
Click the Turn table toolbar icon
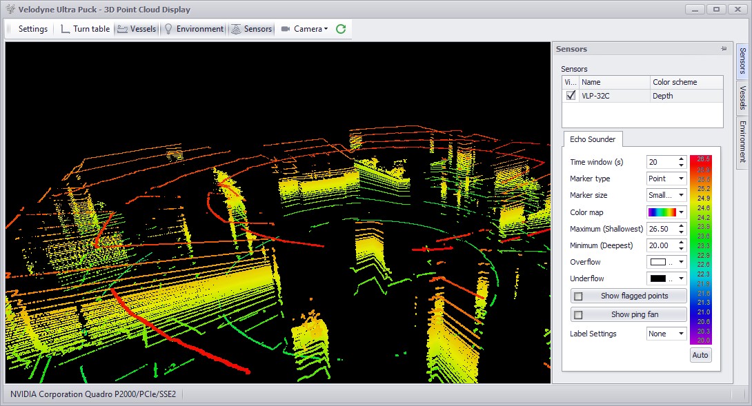click(x=66, y=29)
